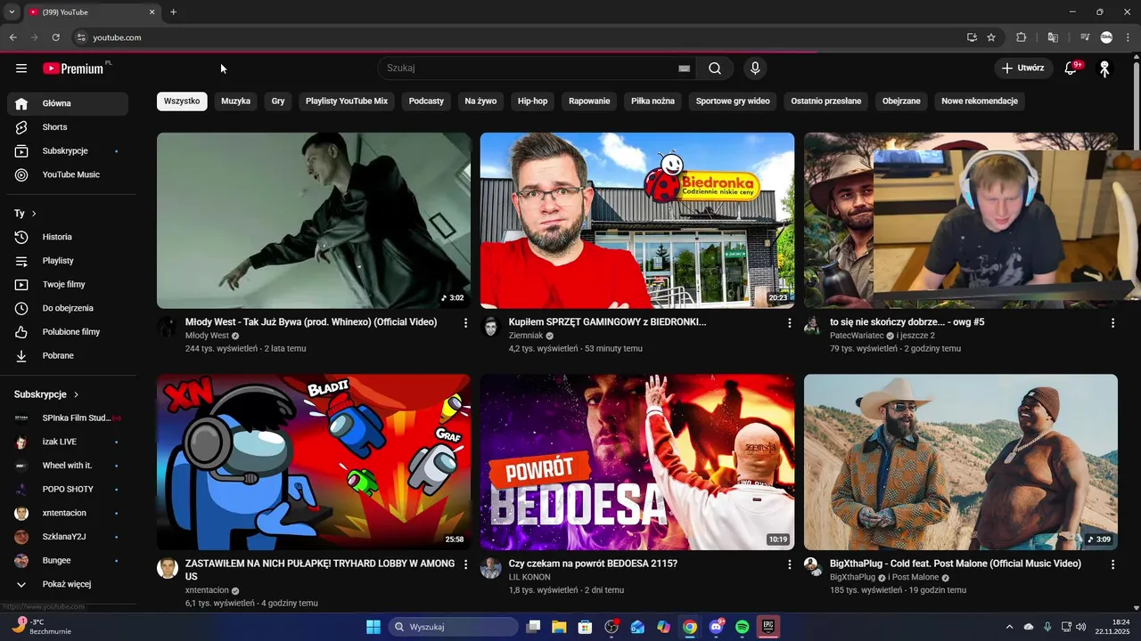Open LIL KONON channel link
The width and height of the screenshot is (1141, 641).
529,577
